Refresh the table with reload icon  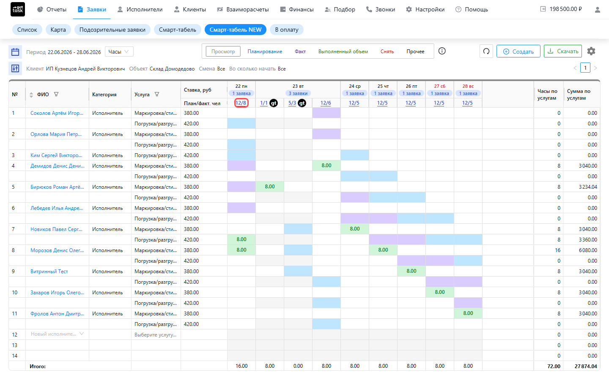pyautogui.click(x=486, y=51)
